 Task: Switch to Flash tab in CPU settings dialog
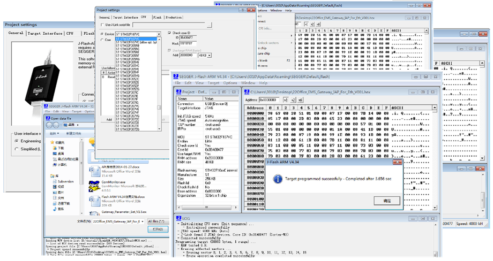[157, 18]
